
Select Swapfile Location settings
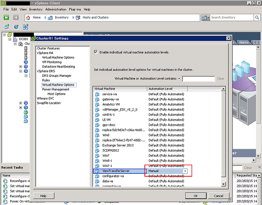(49, 103)
